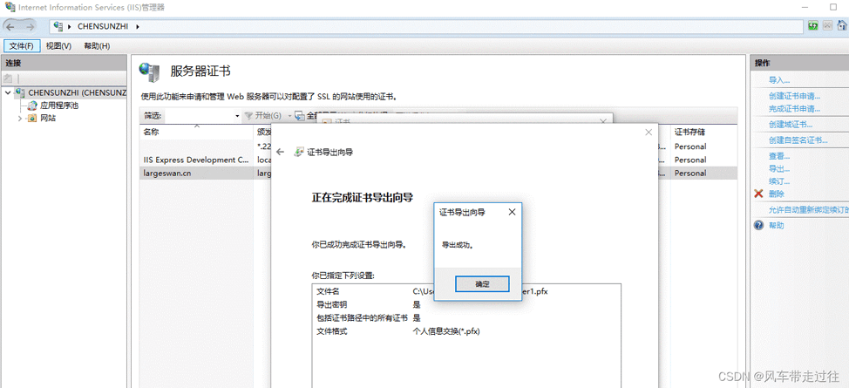Select the 网站 node

48,118
